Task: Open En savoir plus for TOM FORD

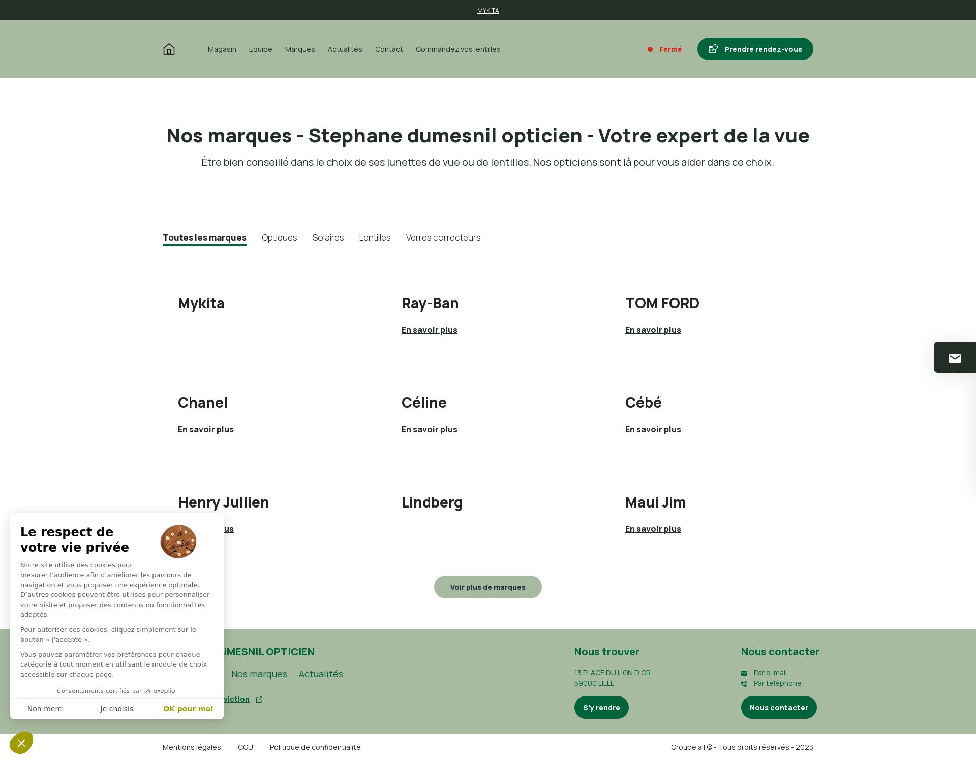Action: pyautogui.click(x=653, y=330)
